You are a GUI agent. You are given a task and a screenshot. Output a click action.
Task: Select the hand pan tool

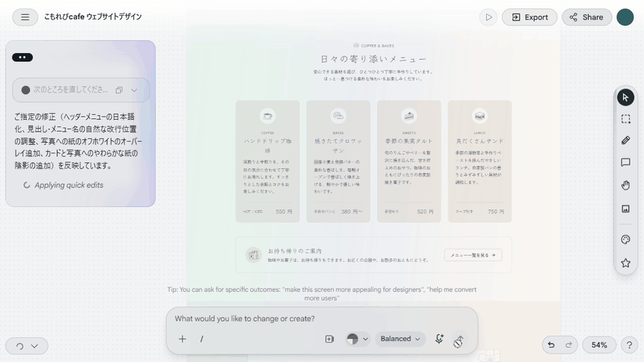pos(625,185)
